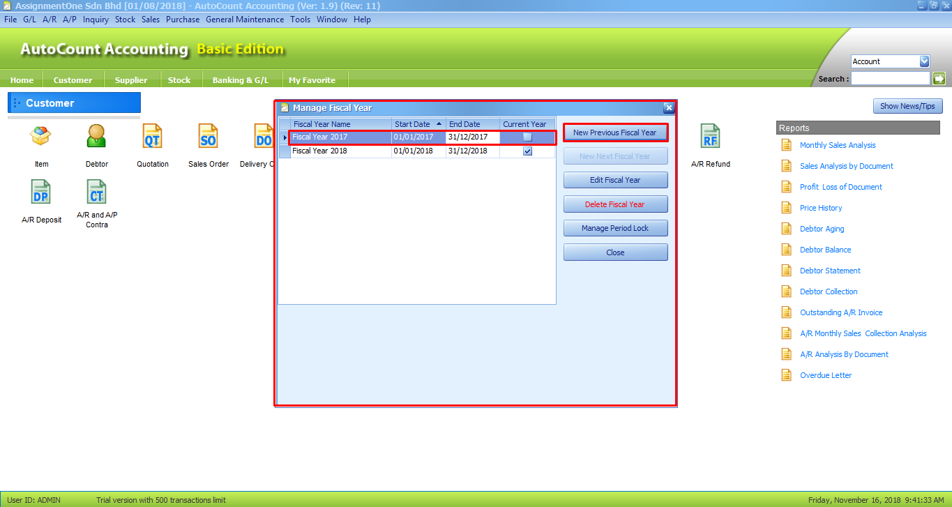Open the Debtor icon
Viewport: 952px width, 507px height.
(96, 136)
